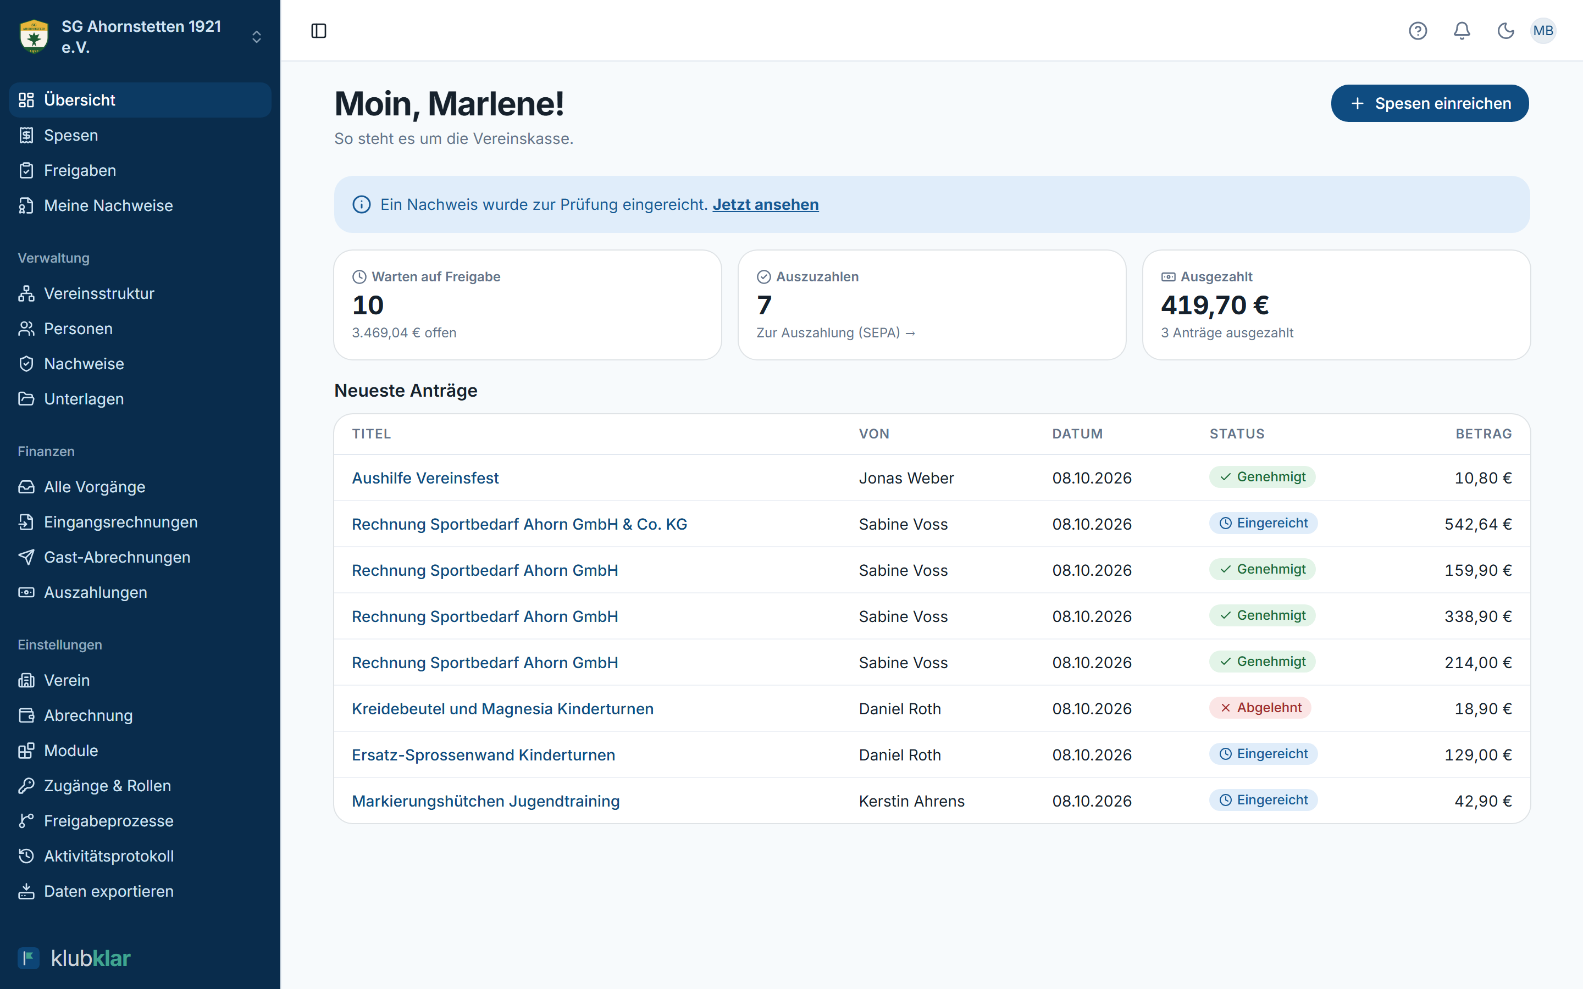1583x989 pixels.
Task: Click the Spesen einreichen button
Action: pos(1429,103)
